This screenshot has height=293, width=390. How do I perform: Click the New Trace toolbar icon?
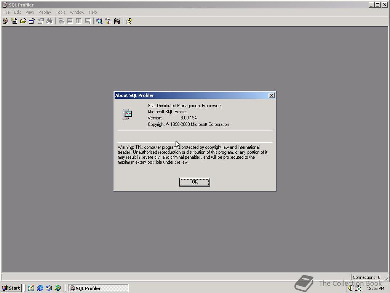pos(5,21)
